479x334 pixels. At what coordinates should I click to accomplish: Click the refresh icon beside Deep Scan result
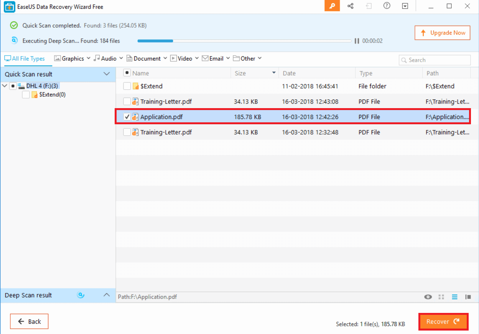pos(81,295)
